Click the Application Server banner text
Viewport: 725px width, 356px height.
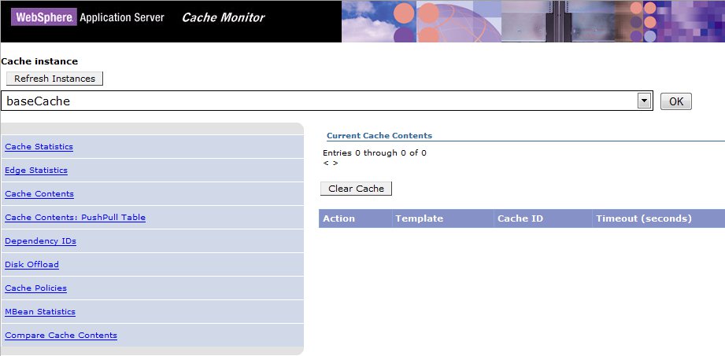point(122,17)
